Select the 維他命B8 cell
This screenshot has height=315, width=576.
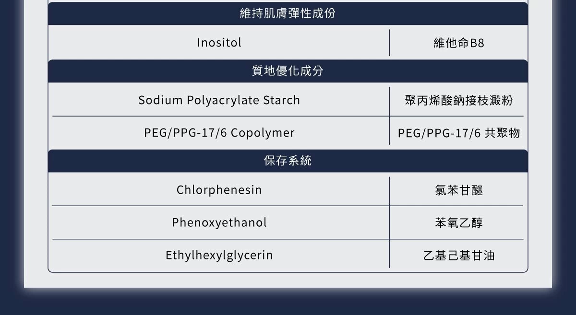coord(459,43)
